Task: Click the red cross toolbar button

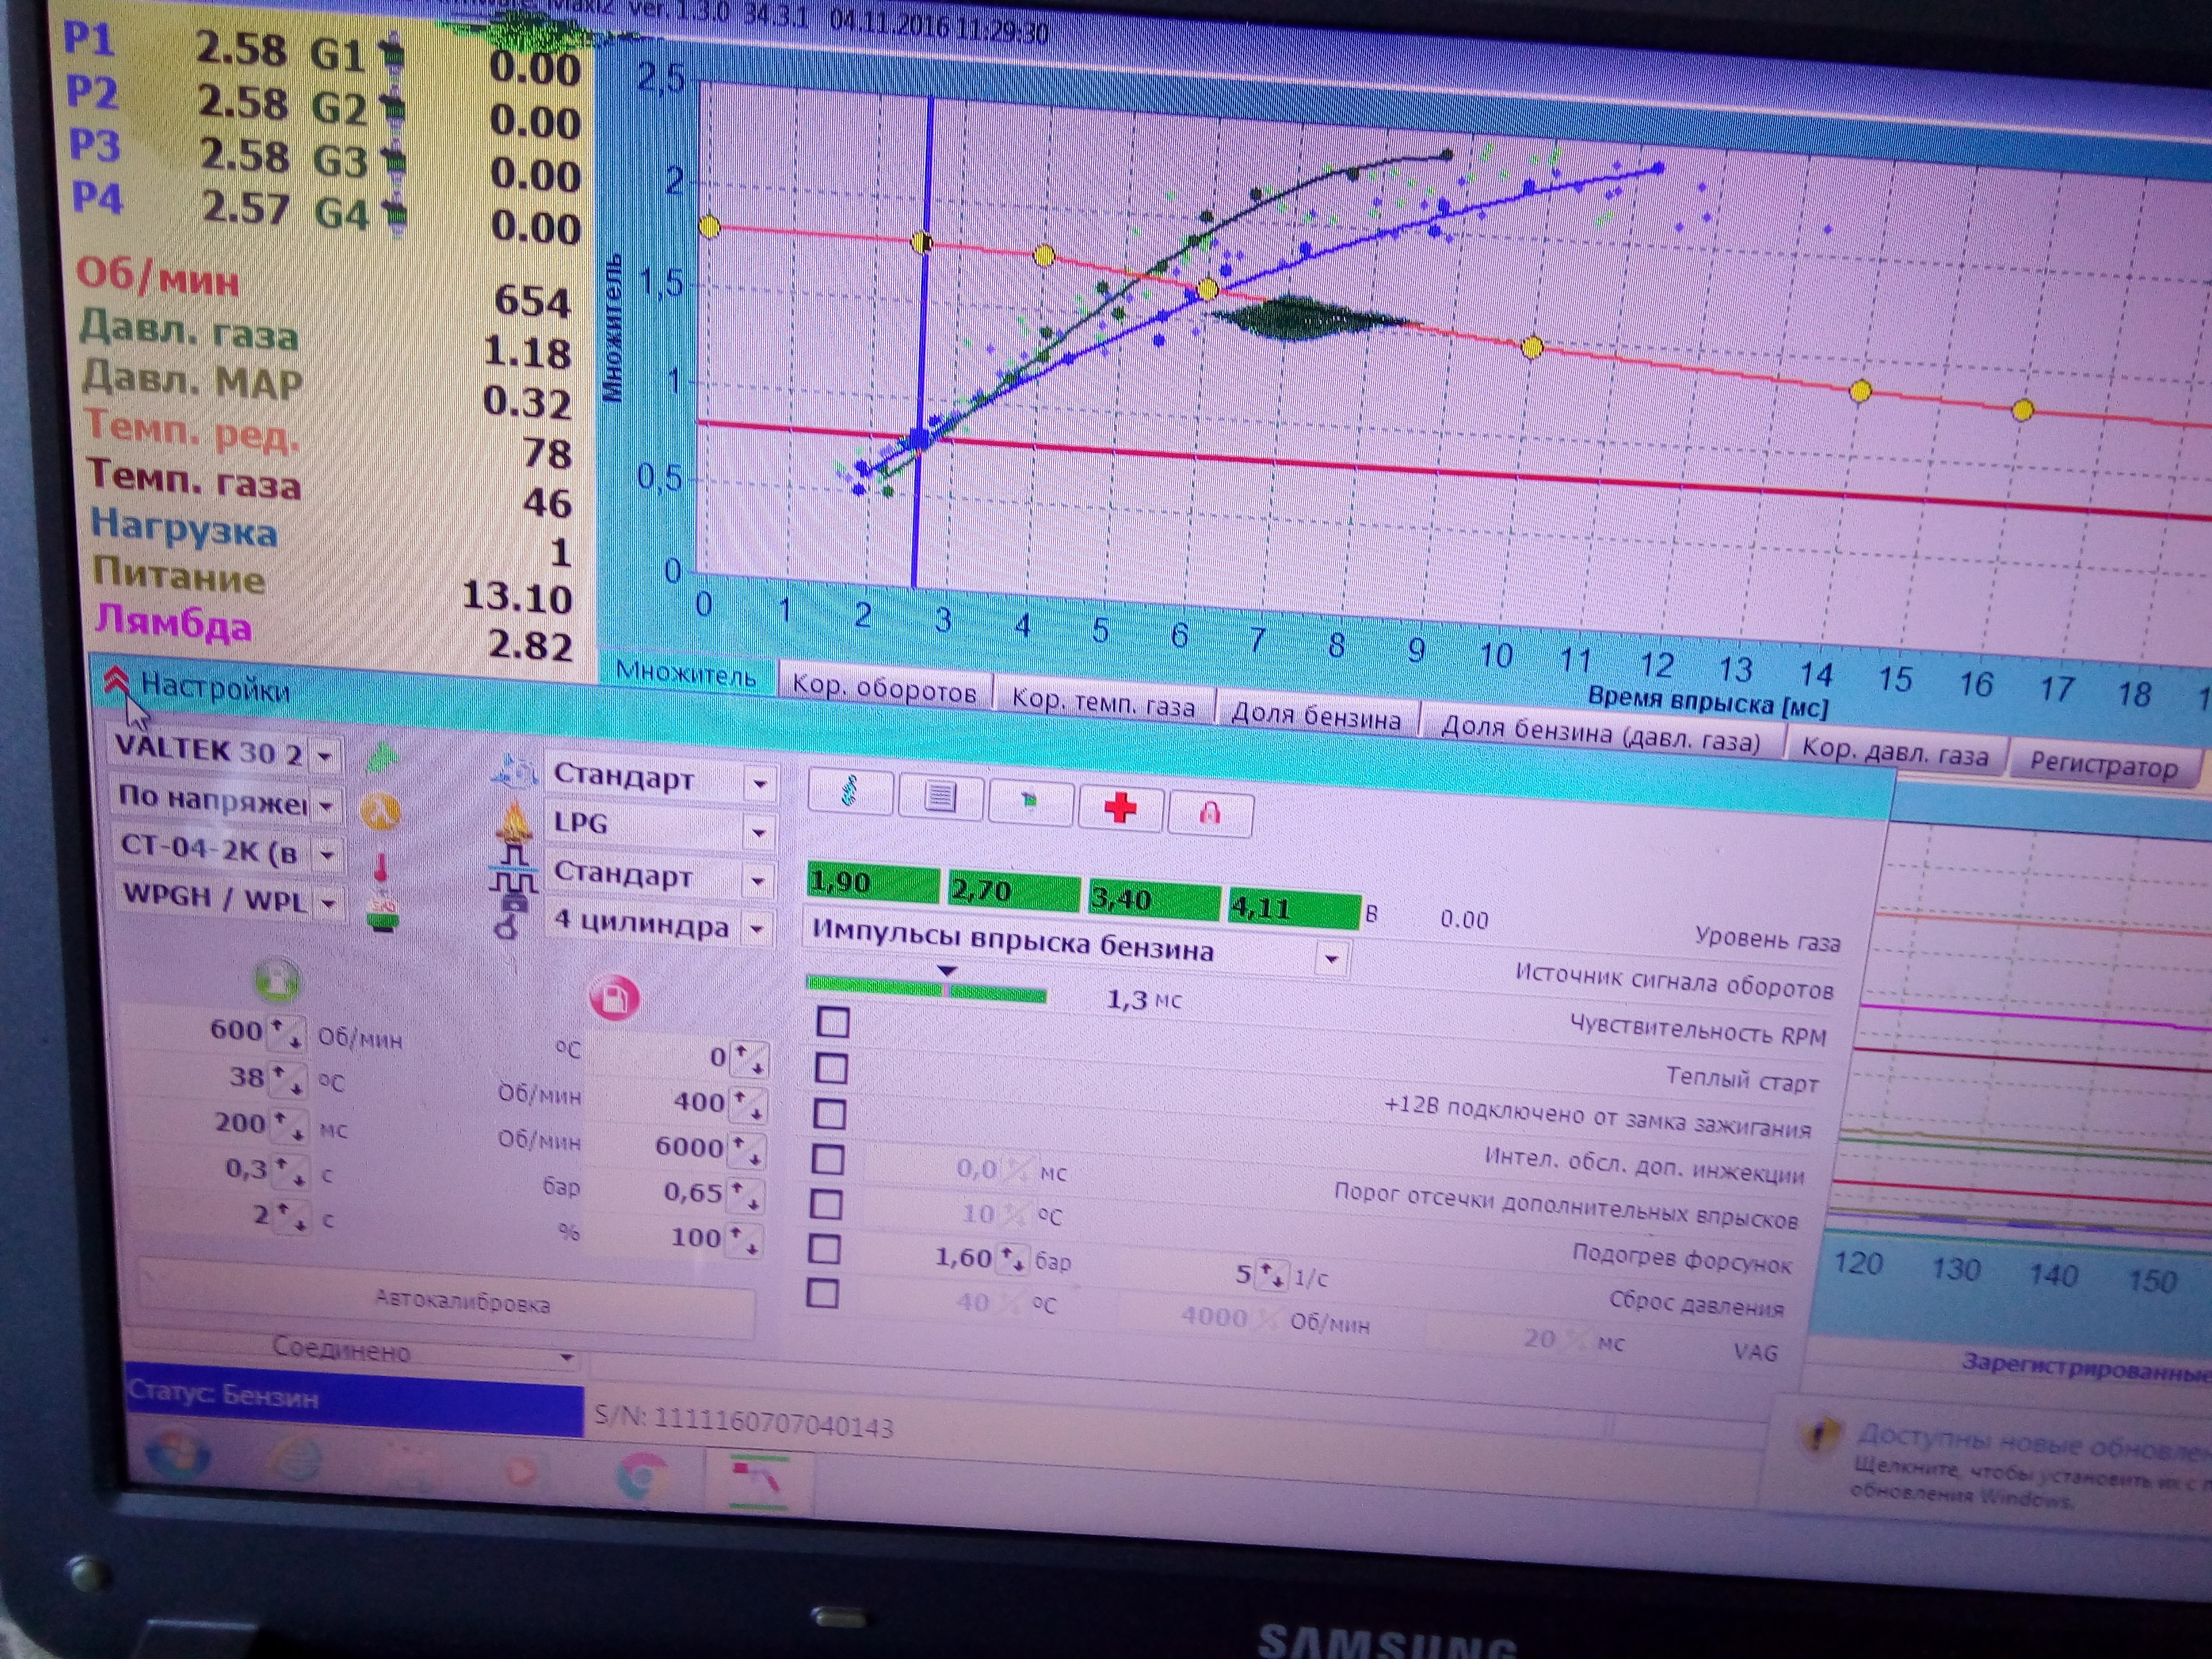Action: click(x=1120, y=808)
